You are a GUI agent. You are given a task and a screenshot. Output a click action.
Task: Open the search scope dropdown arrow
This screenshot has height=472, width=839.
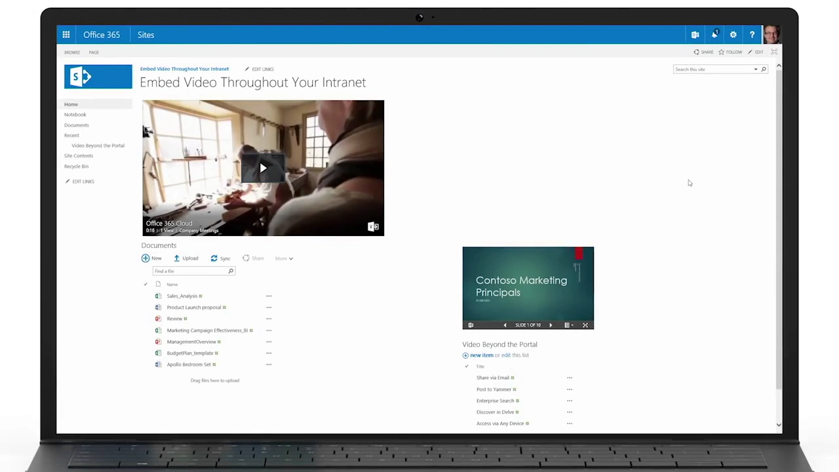click(x=756, y=69)
